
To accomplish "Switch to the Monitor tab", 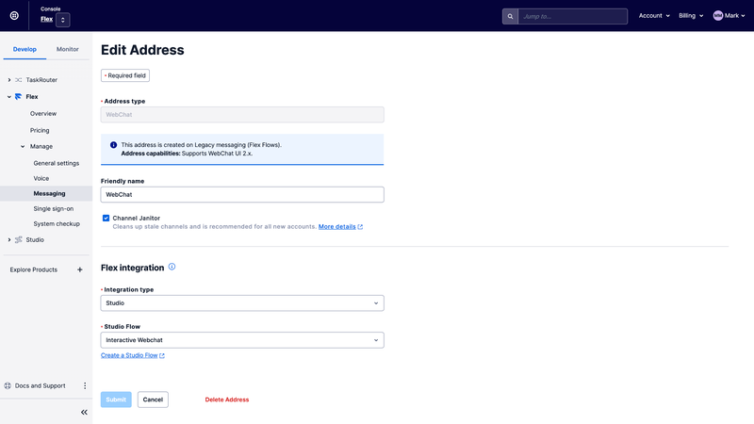I will coord(68,49).
